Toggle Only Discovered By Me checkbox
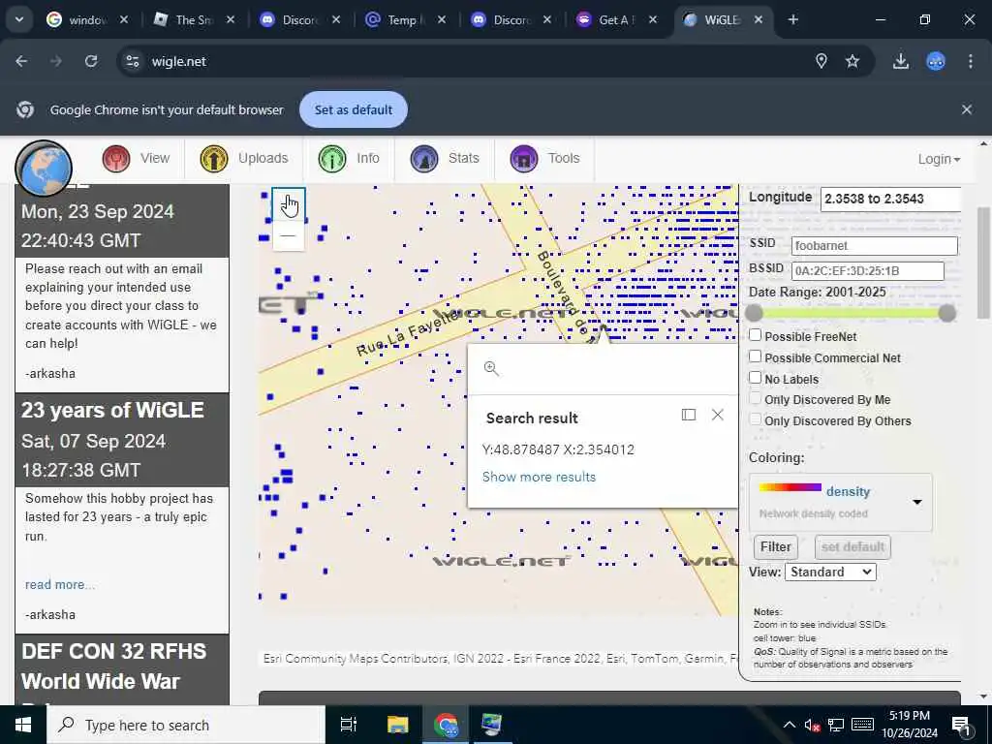This screenshot has height=744, width=992. click(x=756, y=398)
